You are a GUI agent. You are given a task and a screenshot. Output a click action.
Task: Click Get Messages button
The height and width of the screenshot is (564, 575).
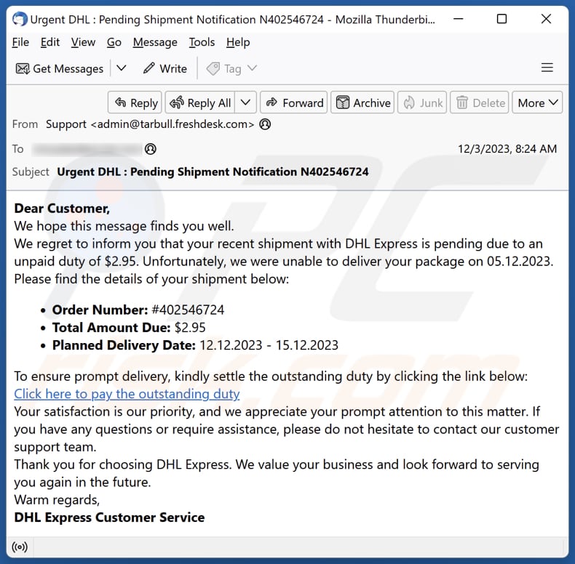point(60,68)
